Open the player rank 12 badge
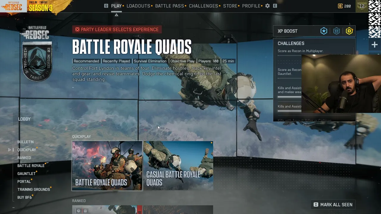This screenshot has height=214, width=381. [362, 6]
